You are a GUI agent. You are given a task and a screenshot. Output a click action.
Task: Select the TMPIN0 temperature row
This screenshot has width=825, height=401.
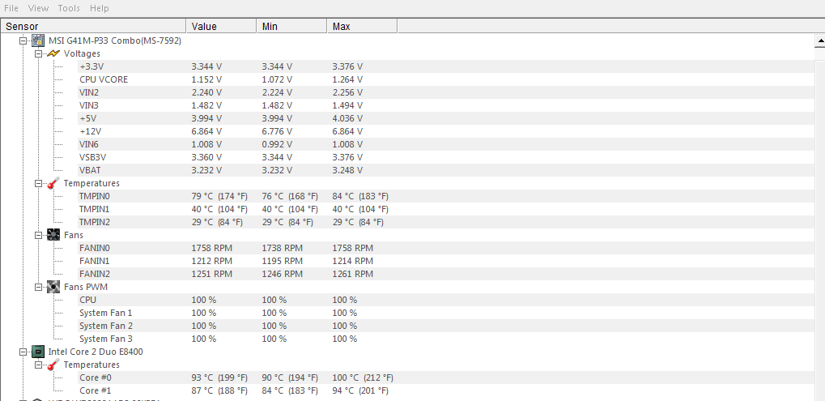(444, 196)
